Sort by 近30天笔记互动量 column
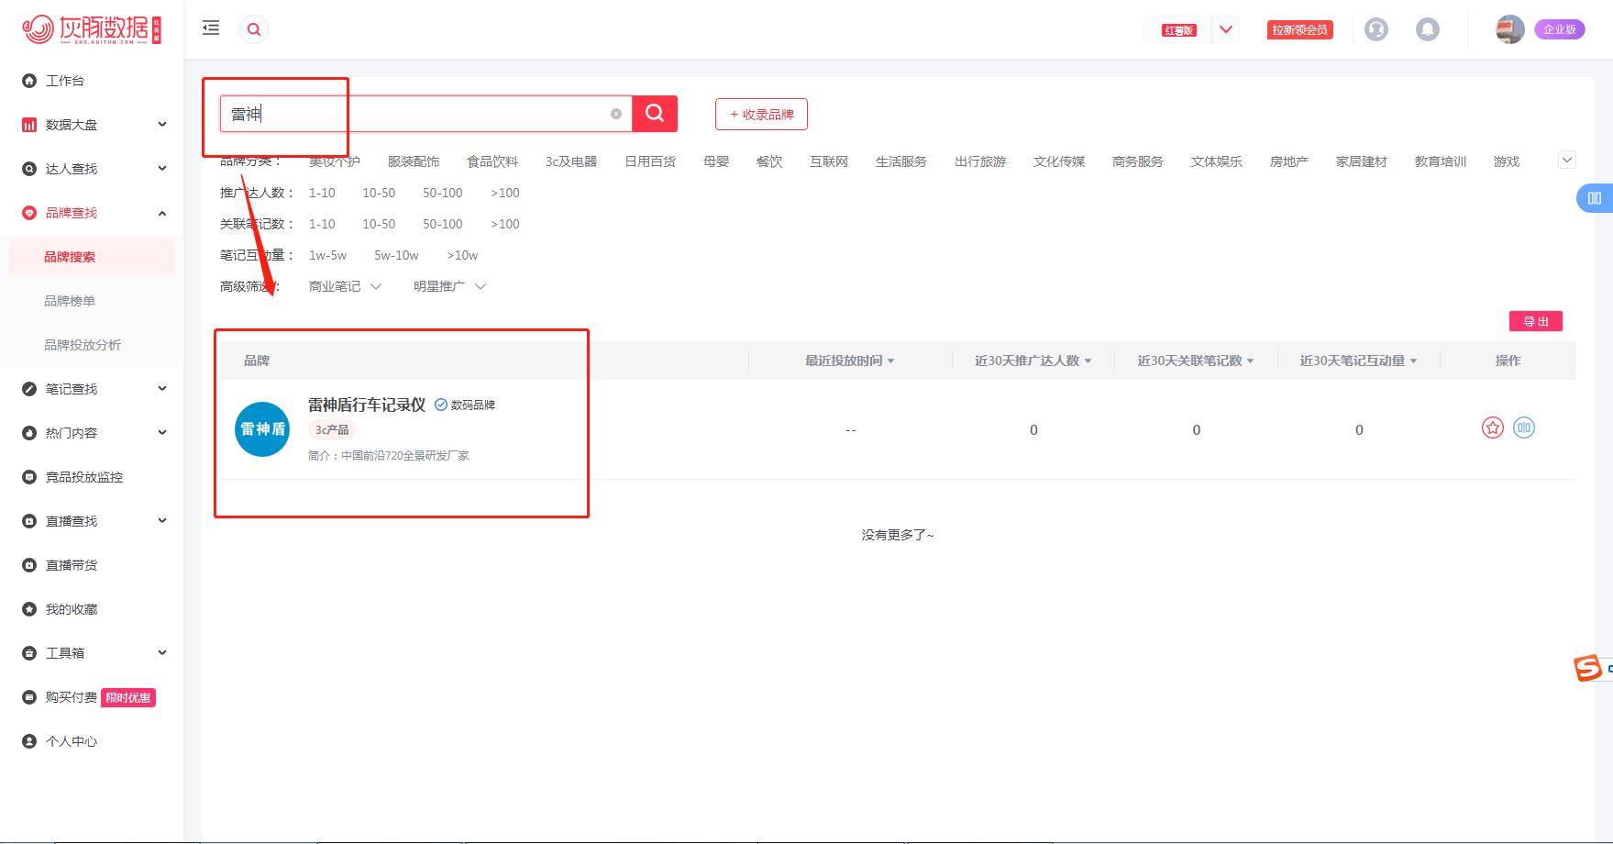This screenshot has height=844, width=1613. [x=1359, y=361]
